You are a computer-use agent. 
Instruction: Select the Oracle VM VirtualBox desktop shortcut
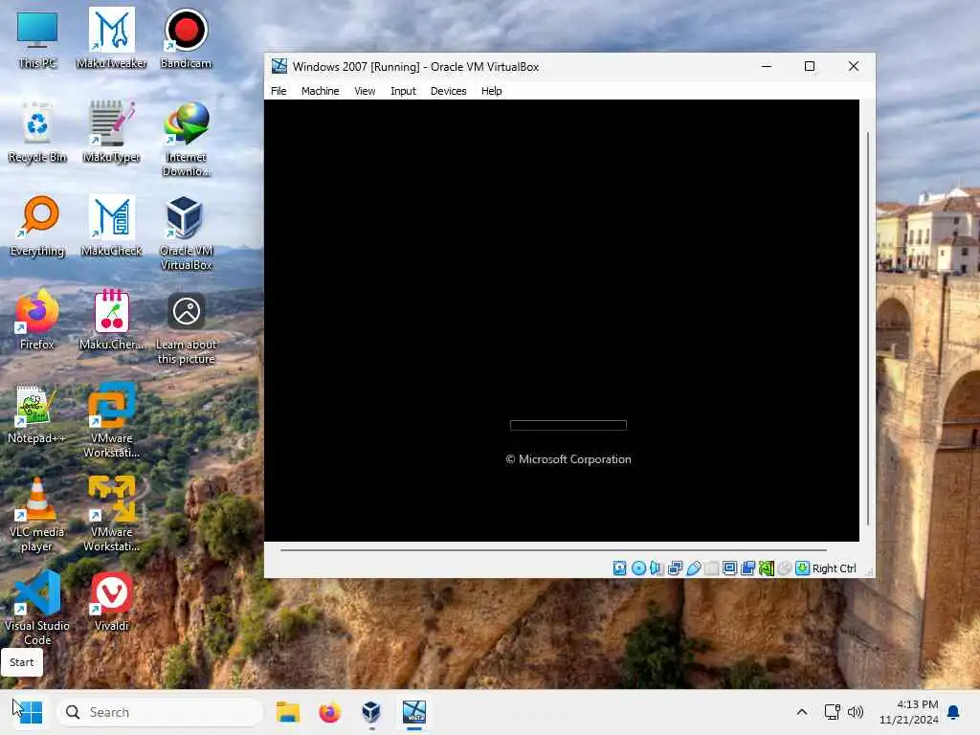coord(186,234)
